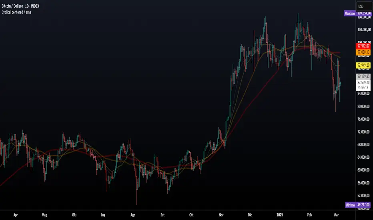Click the 21:53:18 countdown timer
Viewport: 373px width, 220px height.
point(363,88)
